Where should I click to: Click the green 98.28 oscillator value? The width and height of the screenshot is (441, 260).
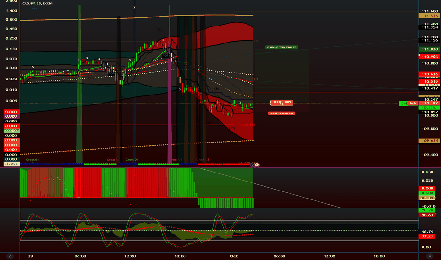point(427,210)
